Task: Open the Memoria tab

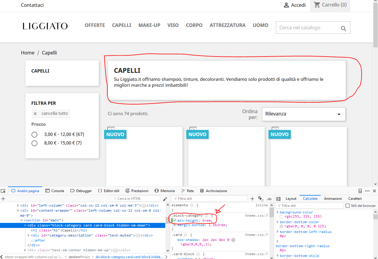Action: pos(164,191)
